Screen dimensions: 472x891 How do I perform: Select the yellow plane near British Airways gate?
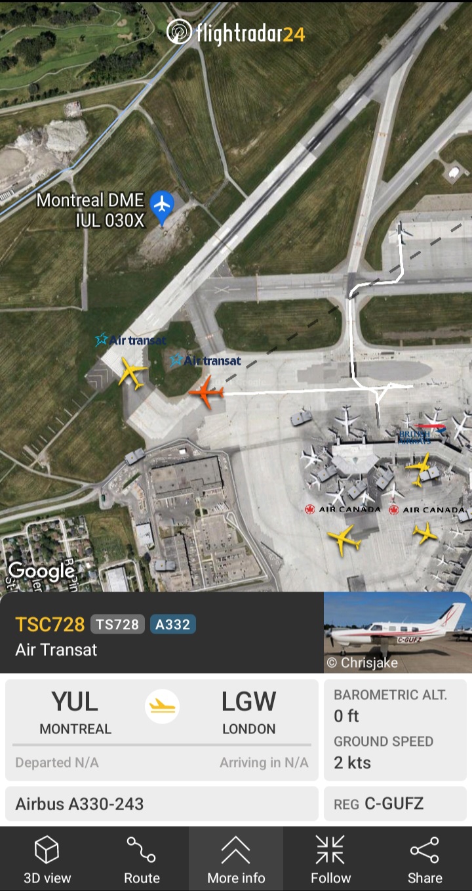pyautogui.click(x=419, y=469)
